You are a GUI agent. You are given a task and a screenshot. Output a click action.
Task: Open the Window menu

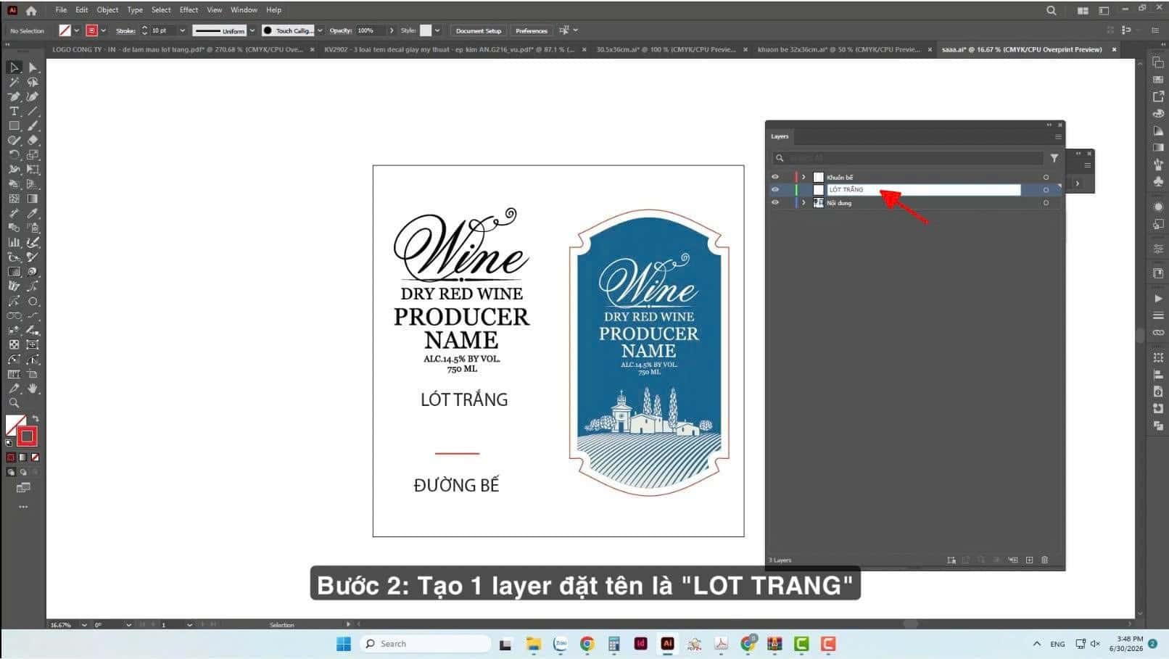click(x=244, y=10)
